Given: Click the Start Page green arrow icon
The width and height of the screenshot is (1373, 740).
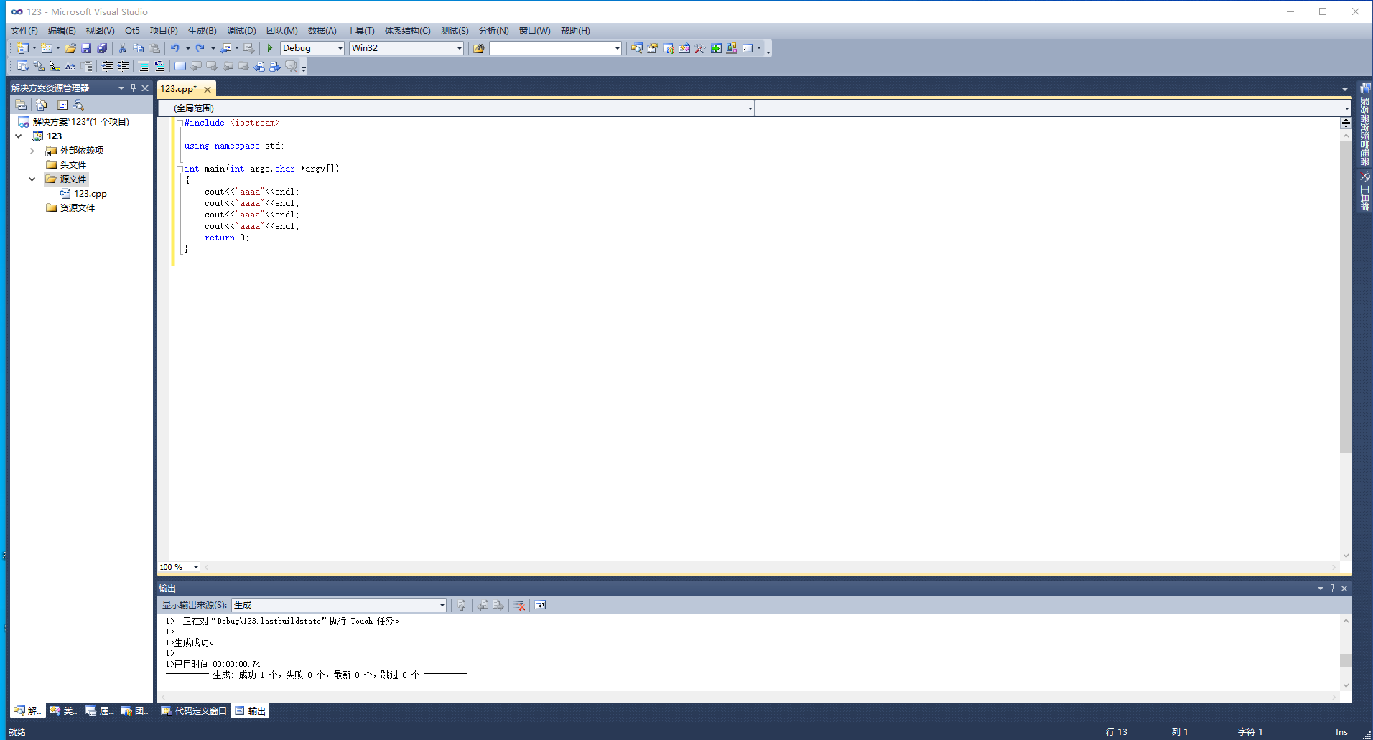Looking at the screenshot, I should coord(716,48).
